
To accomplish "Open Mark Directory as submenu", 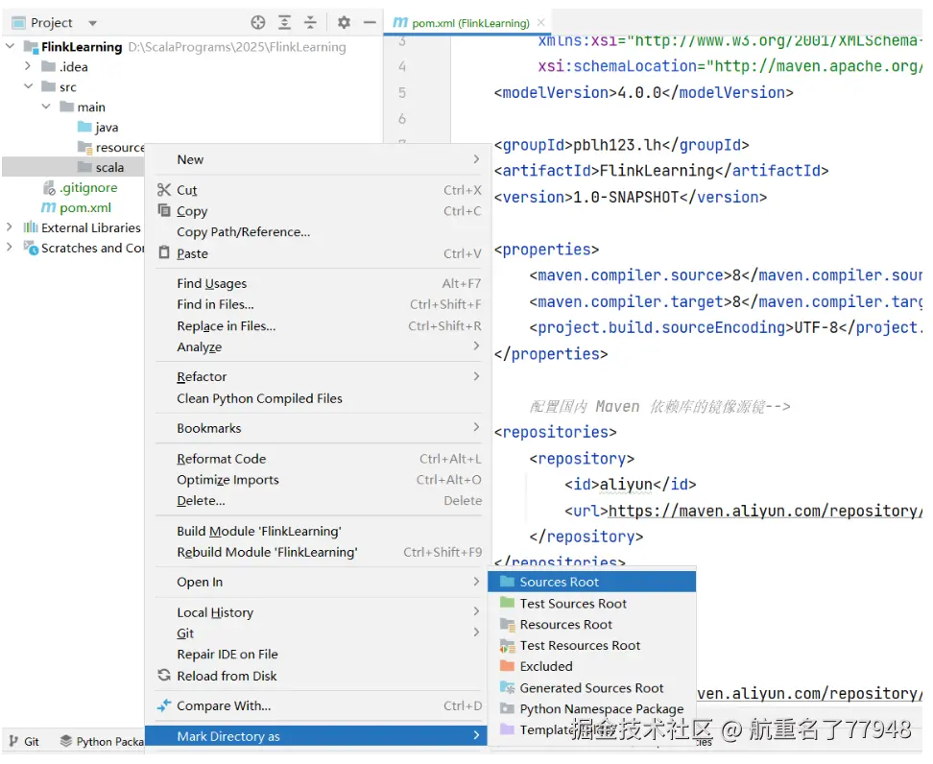I will [x=317, y=736].
